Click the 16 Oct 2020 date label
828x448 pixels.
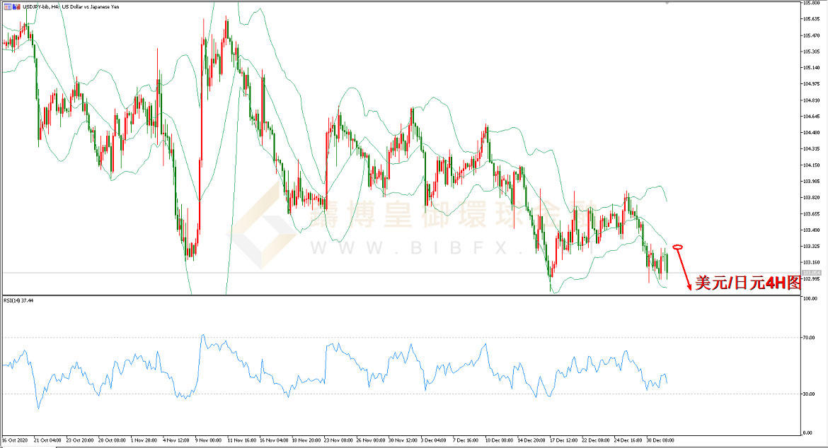click(15, 440)
